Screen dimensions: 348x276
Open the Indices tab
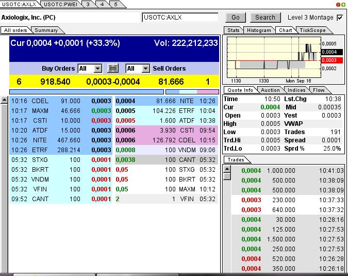pyautogui.click(x=296, y=90)
